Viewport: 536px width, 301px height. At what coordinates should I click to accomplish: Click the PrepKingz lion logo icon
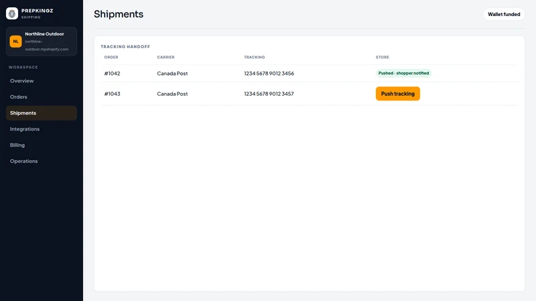(12, 13)
